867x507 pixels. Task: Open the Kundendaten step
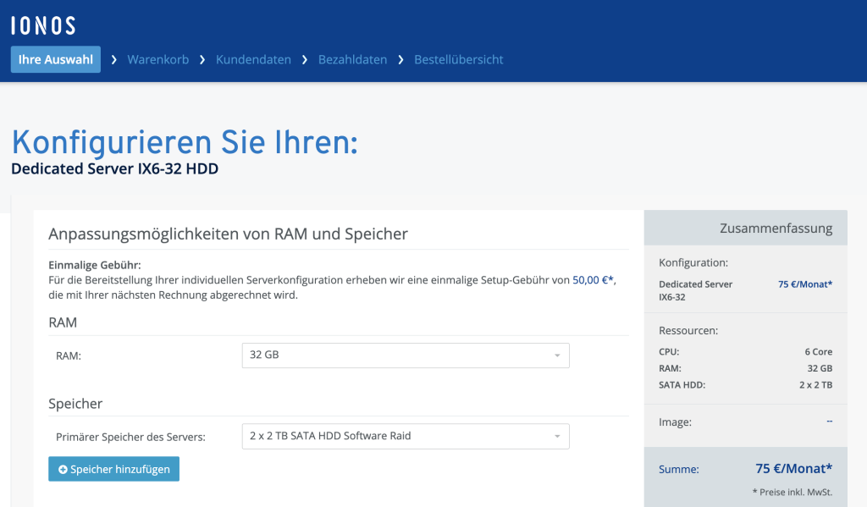[x=253, y=59]
